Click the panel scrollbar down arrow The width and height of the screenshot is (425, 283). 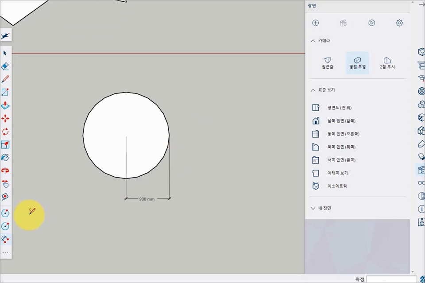(413, 271)
